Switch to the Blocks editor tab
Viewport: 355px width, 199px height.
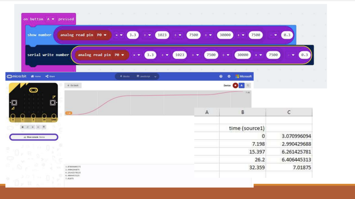(125, 76)
